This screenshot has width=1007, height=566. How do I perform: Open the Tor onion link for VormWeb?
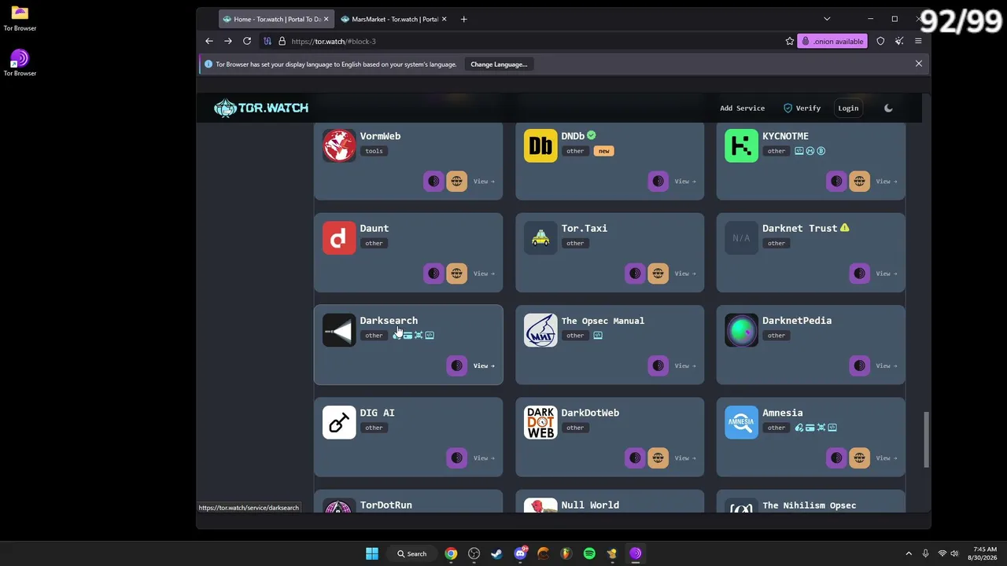tap(433, 182)
